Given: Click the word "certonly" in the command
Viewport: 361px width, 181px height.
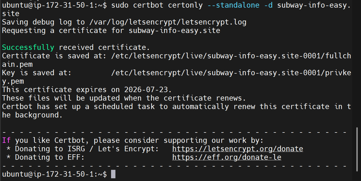Looking at the screenshot, I should 185,5.
